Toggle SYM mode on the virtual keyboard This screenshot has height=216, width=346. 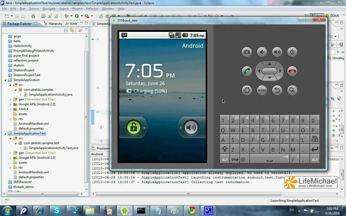pos(235,159)
